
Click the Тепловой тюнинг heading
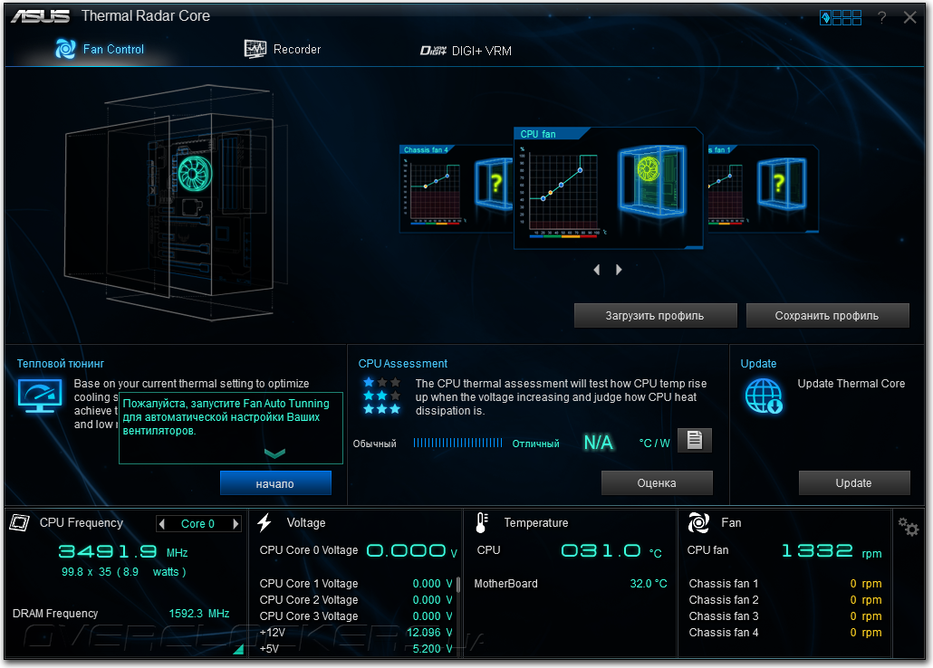pos(60,364)
